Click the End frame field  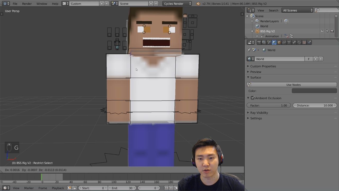122,188
